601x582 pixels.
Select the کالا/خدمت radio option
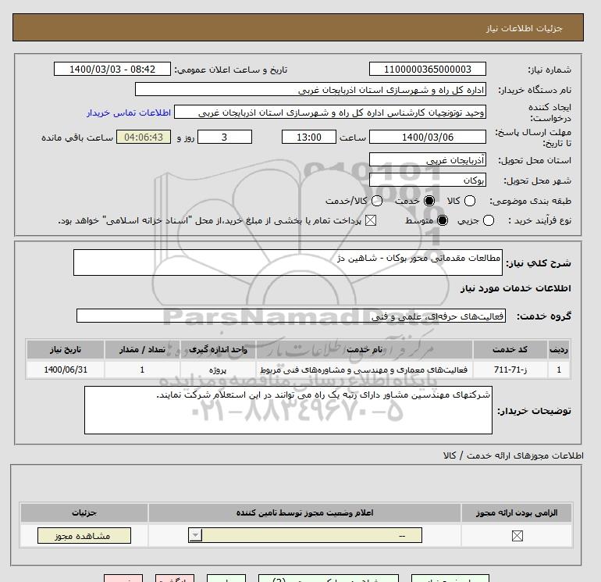coord(377,201)
